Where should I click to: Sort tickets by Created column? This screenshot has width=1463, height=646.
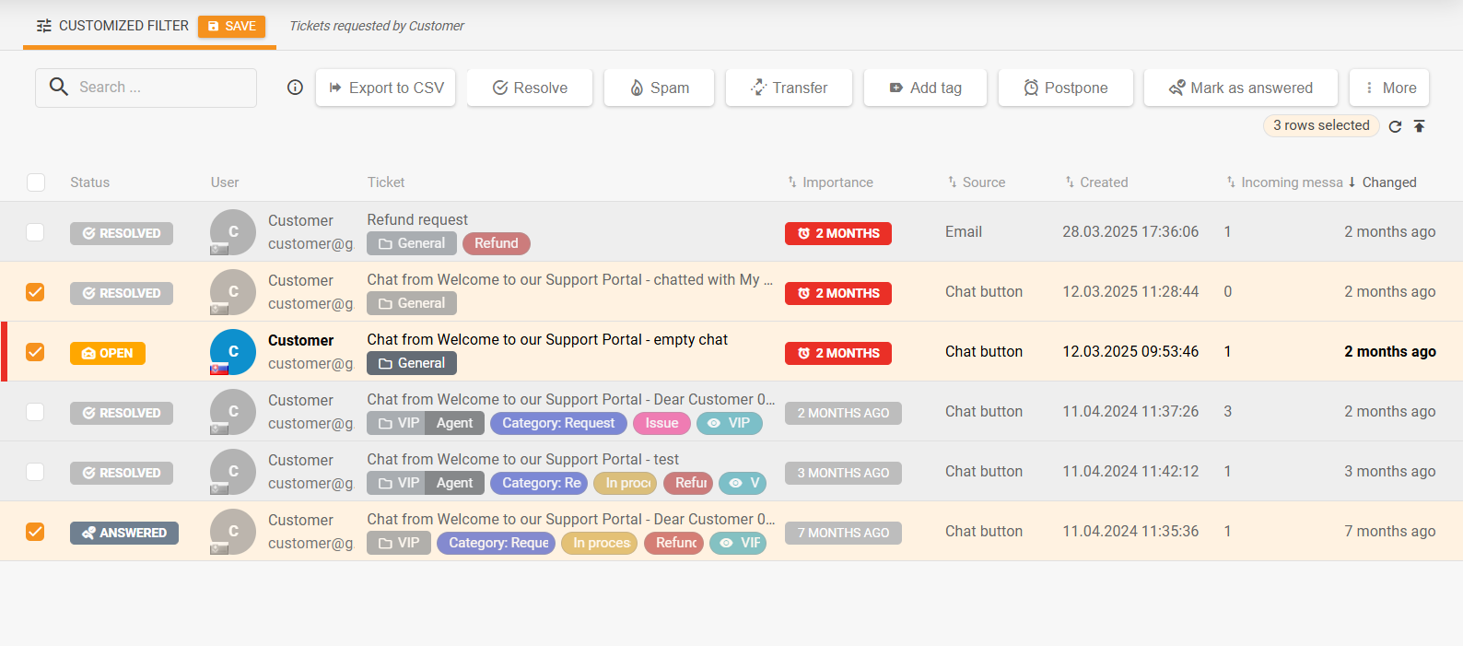click(1103, 182)
